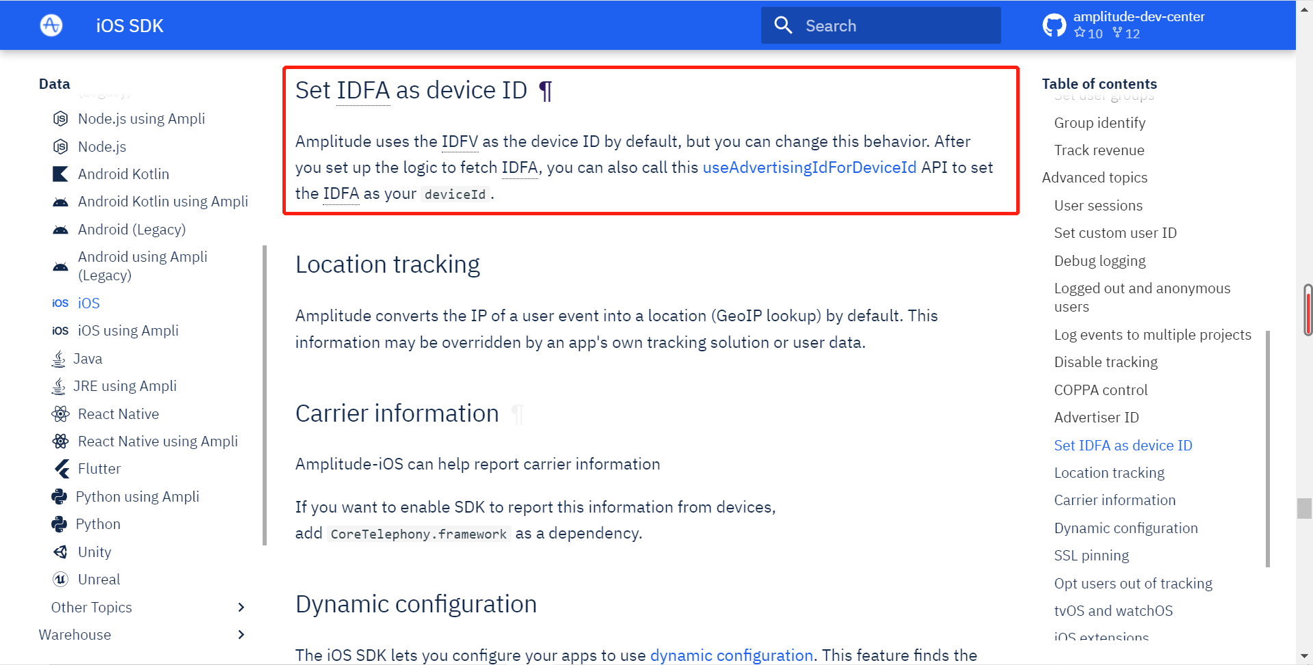This screenshot has width=1313, height=665.
Task: Click the iOS SDK header title
Action: tap(130, 26)
